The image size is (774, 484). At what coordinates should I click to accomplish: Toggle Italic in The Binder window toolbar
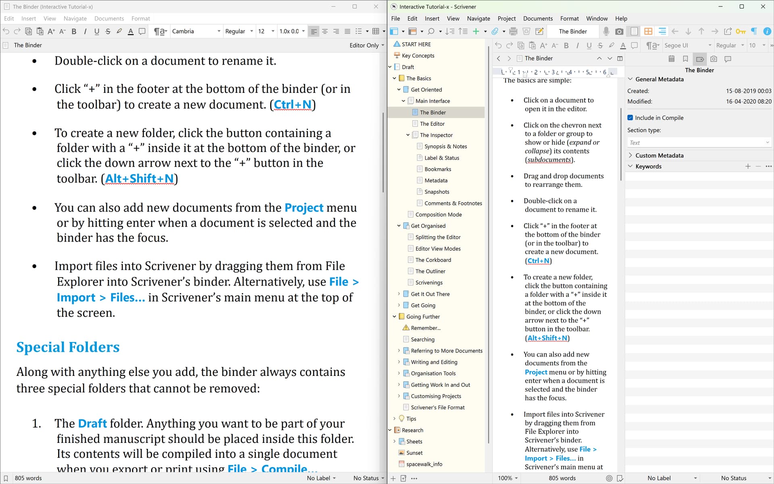tap(85, 31)
